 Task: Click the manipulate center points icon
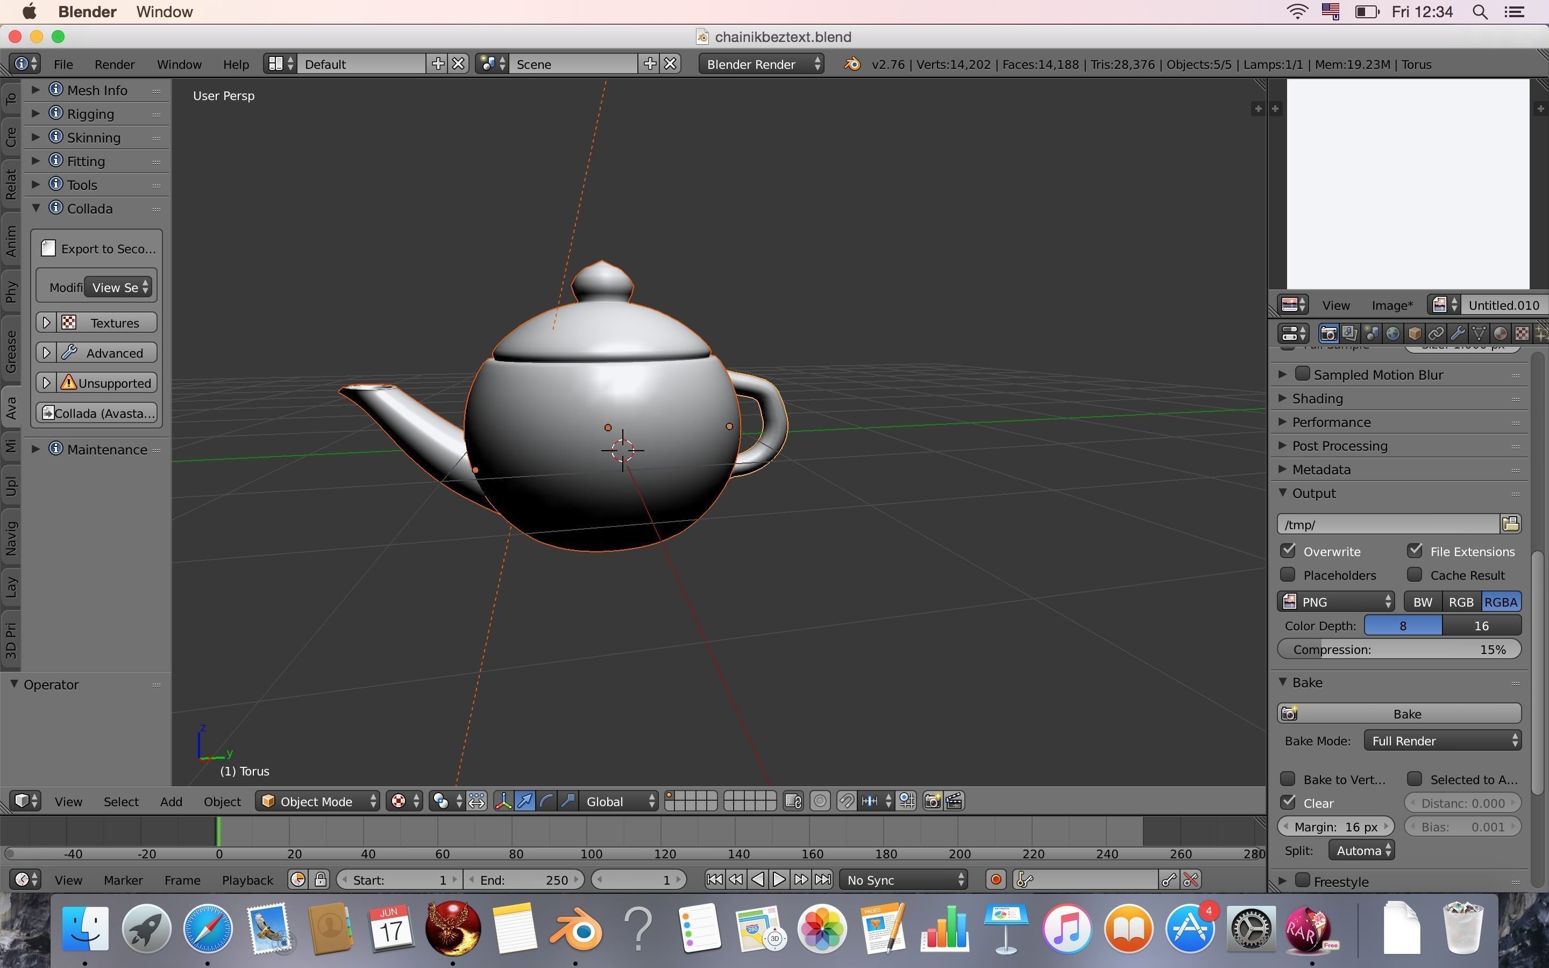pyautogui.click(x=477, y=801)
